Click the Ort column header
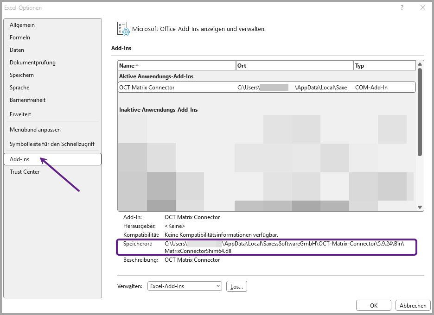 pyautogui.click(x=294, y=66)
